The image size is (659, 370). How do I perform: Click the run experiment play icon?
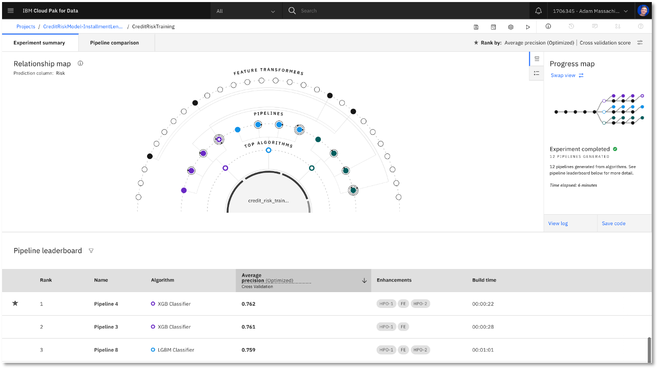[x=528, y=27]
